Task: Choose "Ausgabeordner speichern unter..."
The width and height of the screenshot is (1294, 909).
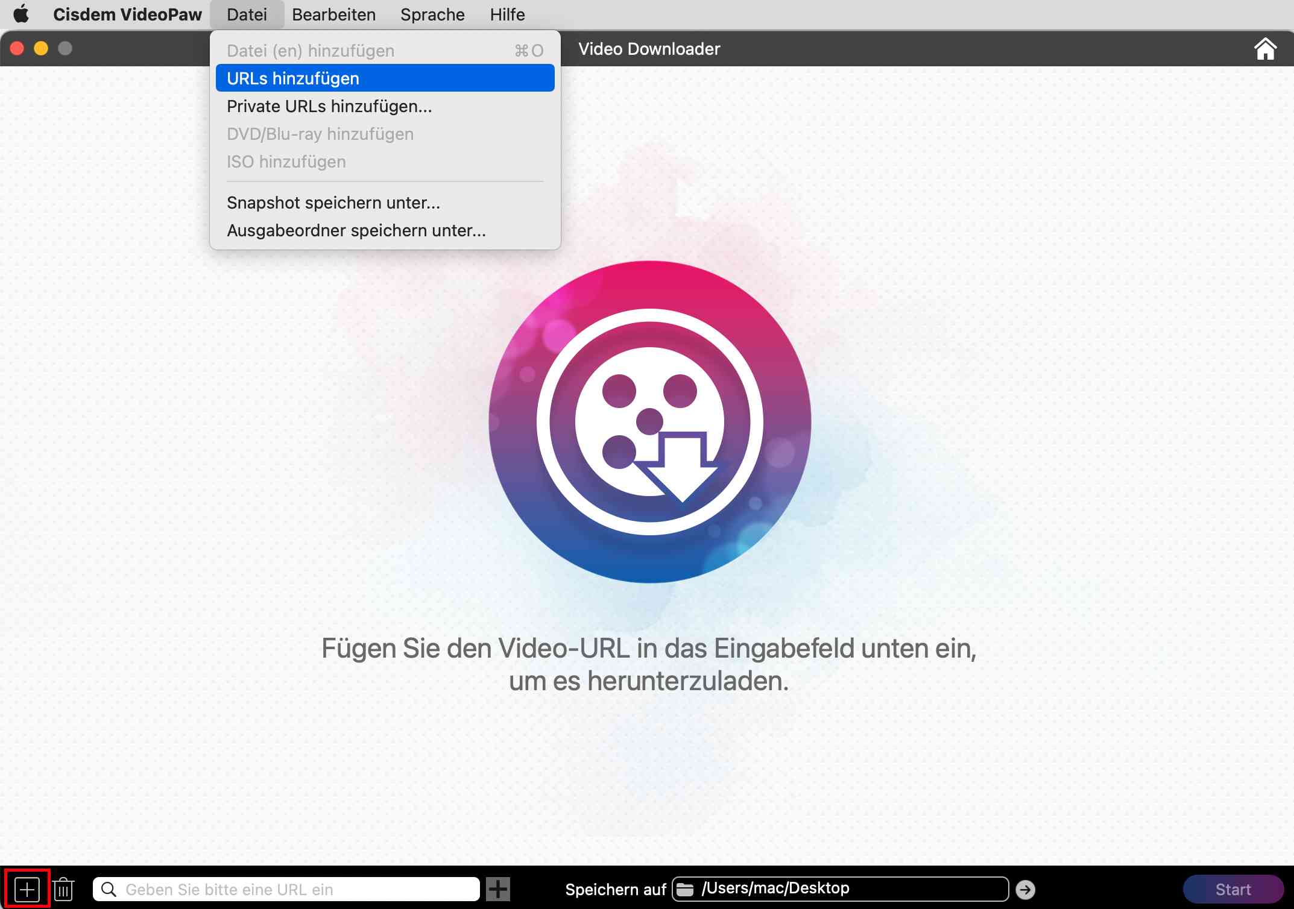Action: (355, 230)
